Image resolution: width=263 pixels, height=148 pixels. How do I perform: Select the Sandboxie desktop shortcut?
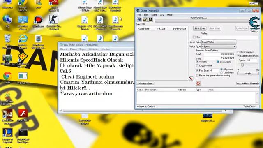click(23, 58)
